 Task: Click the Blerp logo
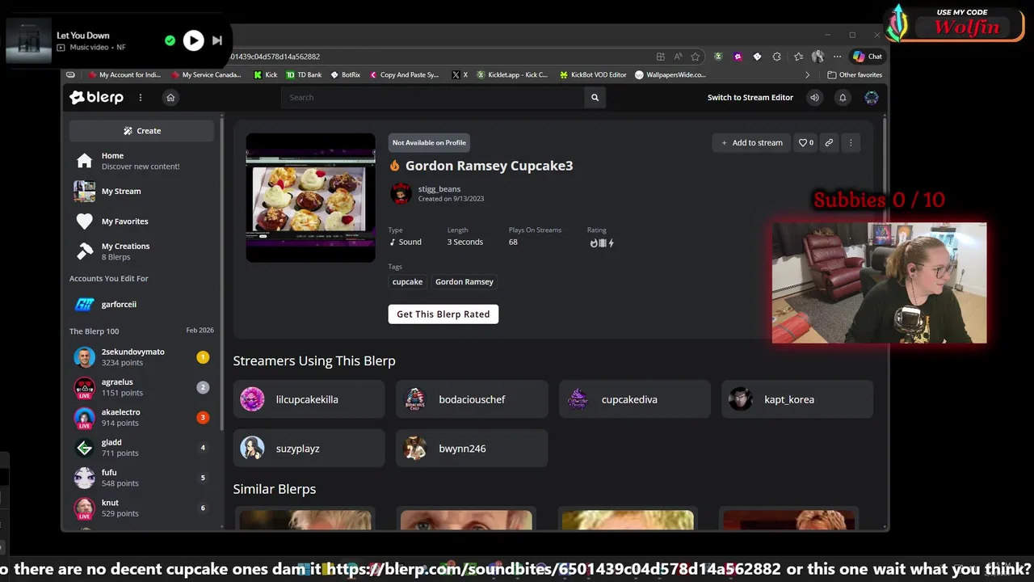97,98
